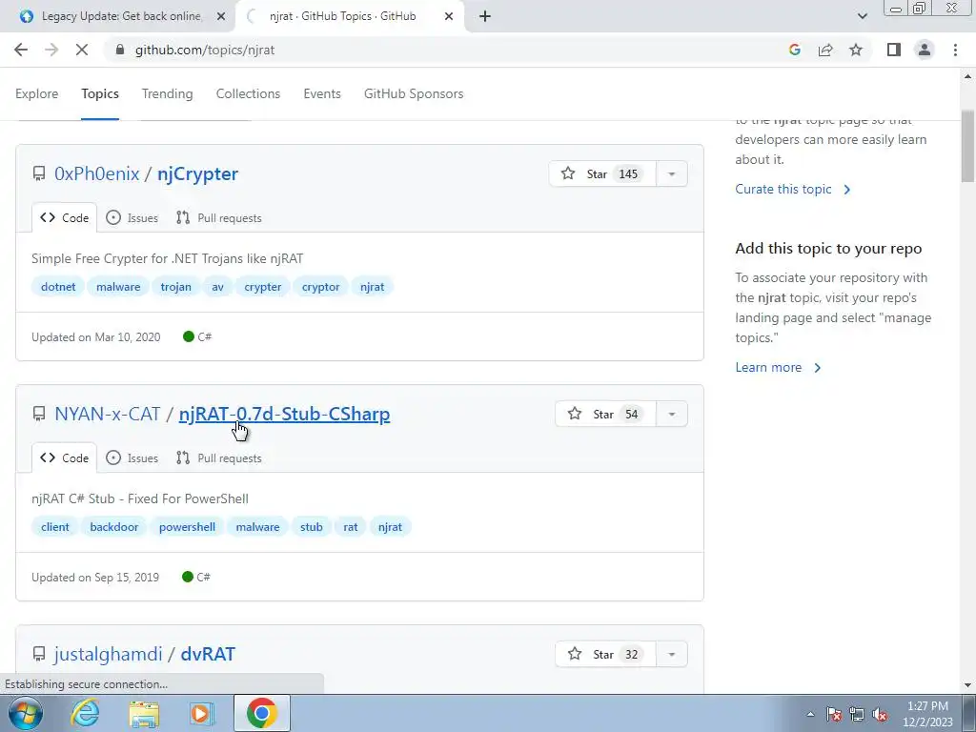Star the dvRAT repository
The width and height of the screenshot is (976, 732).
pos(605,655)
